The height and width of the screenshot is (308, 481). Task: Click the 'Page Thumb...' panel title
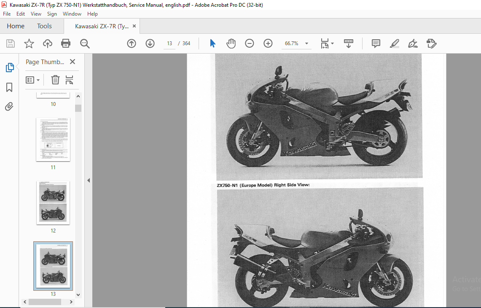coord(45,62)
